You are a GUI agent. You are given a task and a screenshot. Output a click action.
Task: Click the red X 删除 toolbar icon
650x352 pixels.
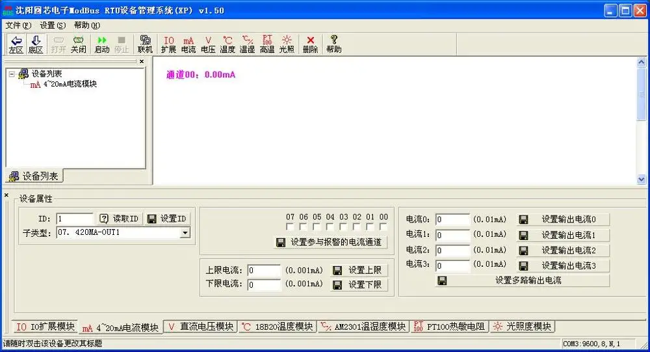point(310,44)
